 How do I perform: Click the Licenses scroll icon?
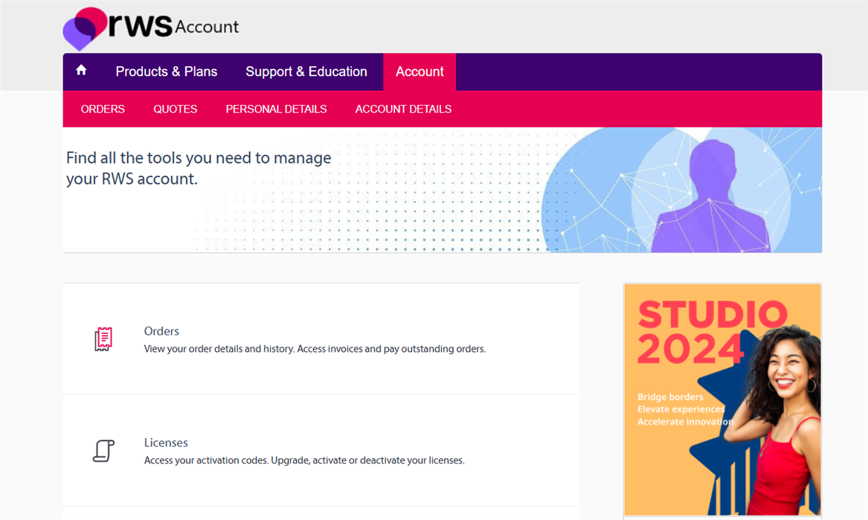pos(103,451)
